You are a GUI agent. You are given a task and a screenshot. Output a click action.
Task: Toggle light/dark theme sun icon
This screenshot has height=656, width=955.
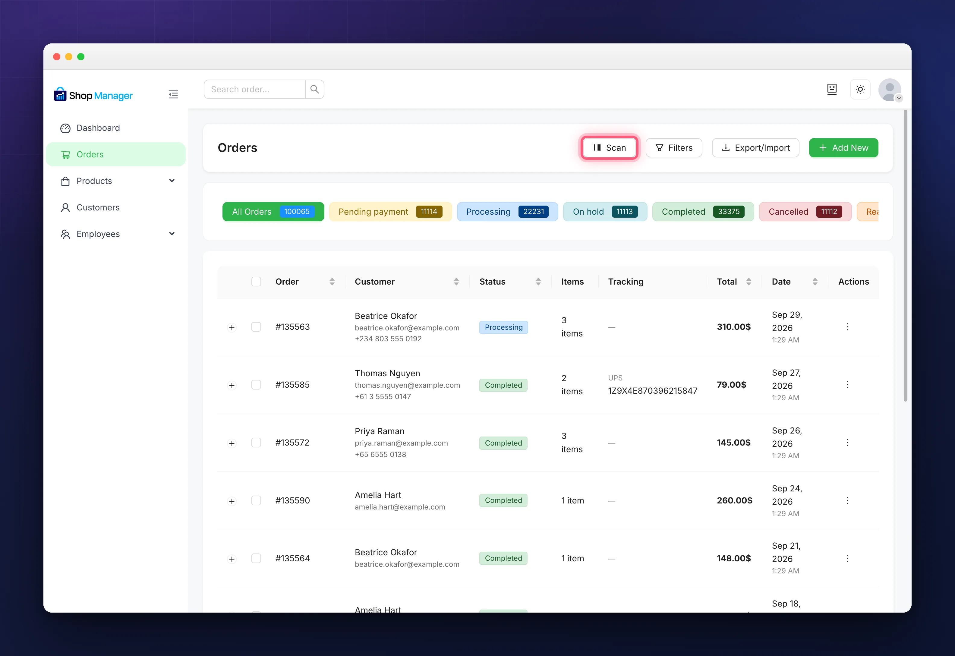tap(860, 89)
